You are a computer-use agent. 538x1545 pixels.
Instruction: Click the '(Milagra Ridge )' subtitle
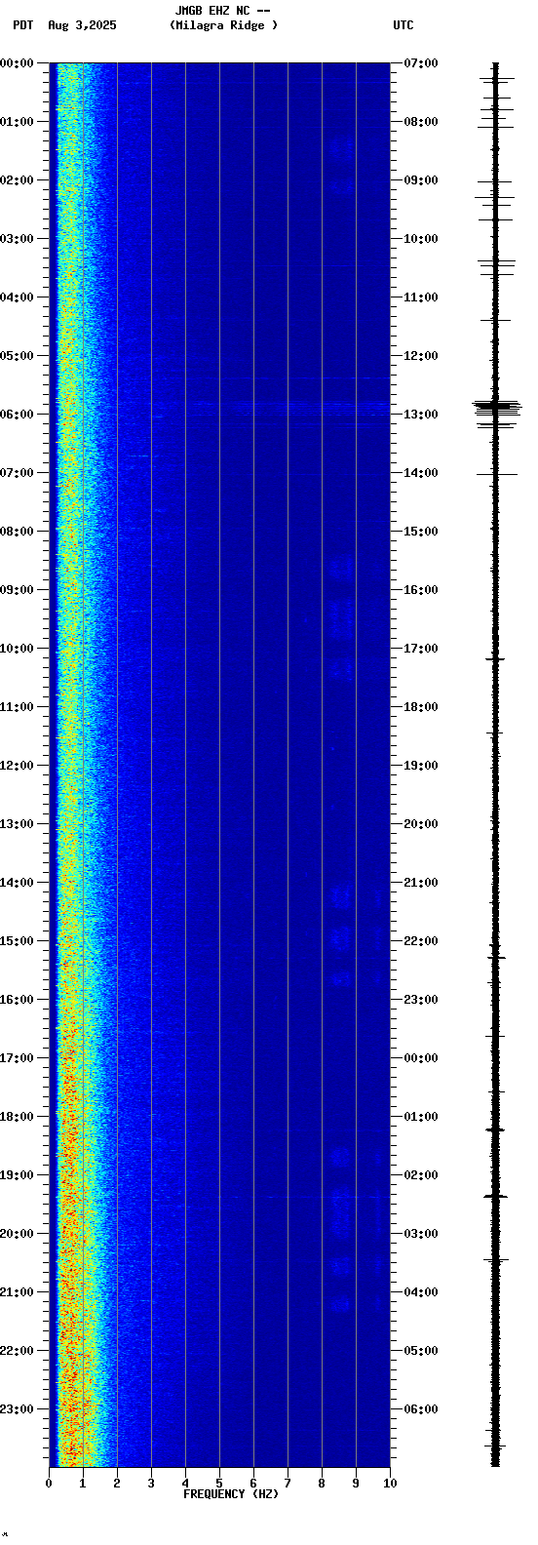(223, 25)
